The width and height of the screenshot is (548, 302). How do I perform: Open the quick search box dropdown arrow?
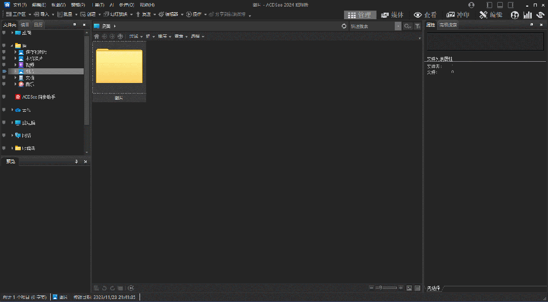[398, 26]
